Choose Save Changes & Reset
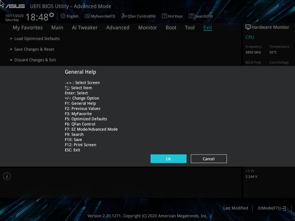The height and width of the screenshot is (221, 295). coord(34,49)
